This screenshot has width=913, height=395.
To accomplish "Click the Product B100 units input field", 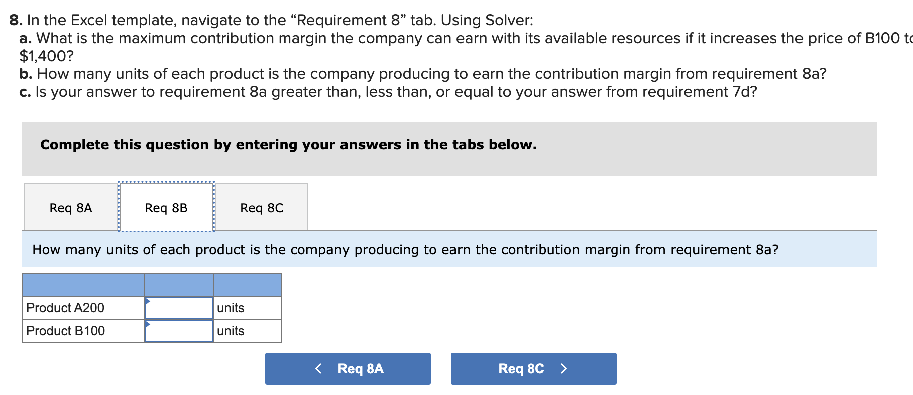I will point(179,331).
